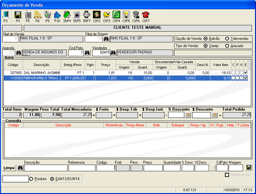Screen dimensions: 256x194
Task: Click the ShF4 money icon
Action: click(x=67, y=15)
